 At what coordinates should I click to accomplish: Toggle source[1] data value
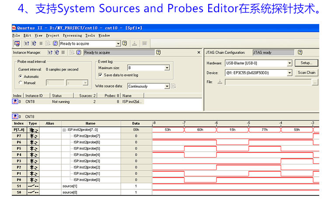136,186
